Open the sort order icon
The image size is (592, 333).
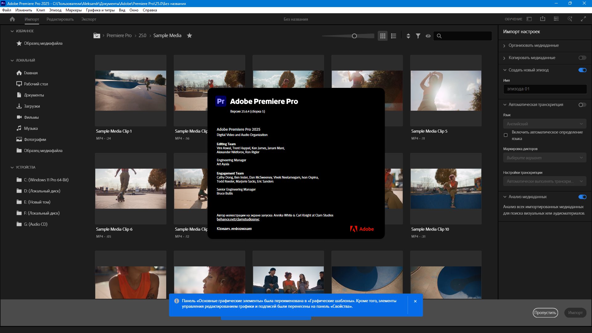[408, 36]
